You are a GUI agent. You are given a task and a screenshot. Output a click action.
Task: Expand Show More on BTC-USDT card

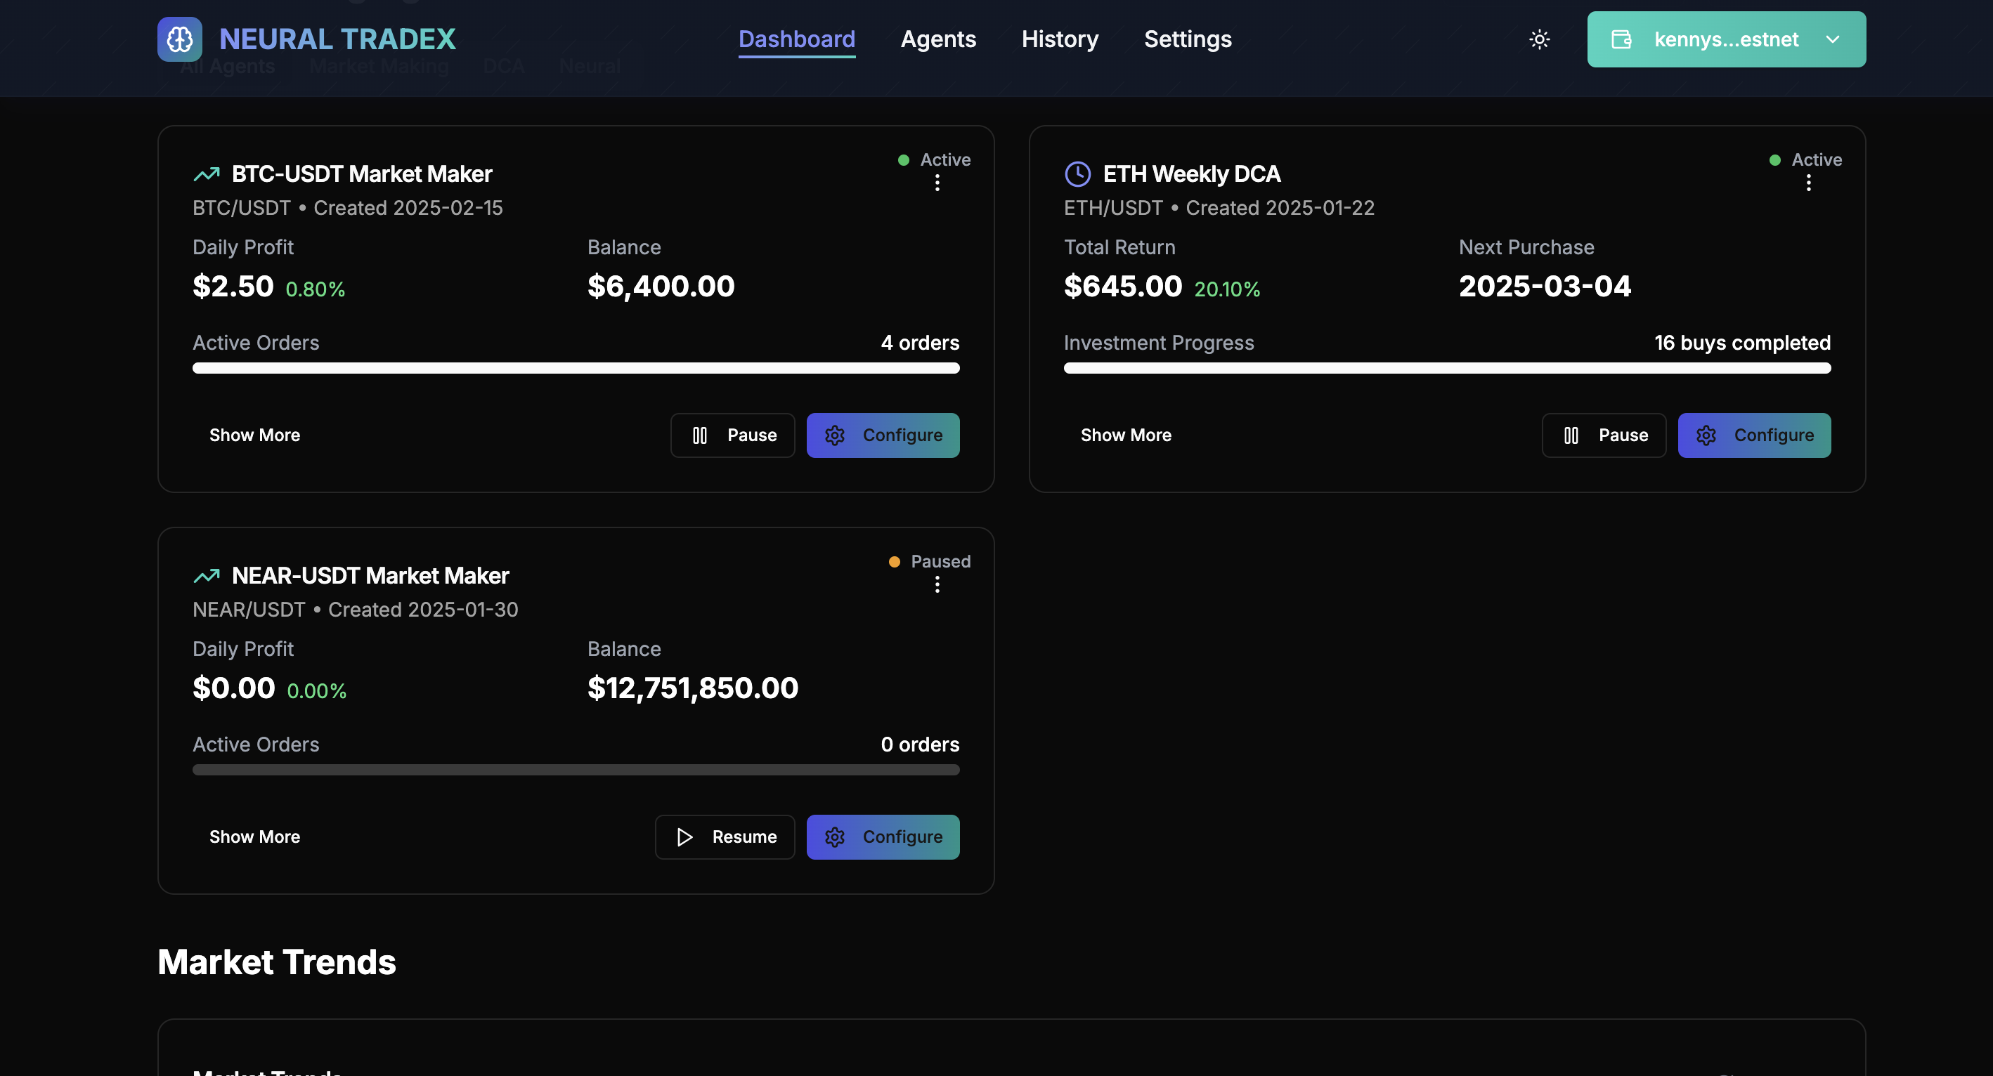(254, 435)
